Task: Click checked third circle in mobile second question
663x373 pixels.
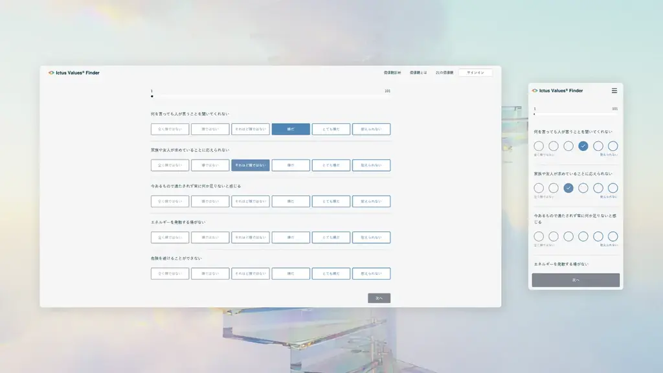Action: 568,188
